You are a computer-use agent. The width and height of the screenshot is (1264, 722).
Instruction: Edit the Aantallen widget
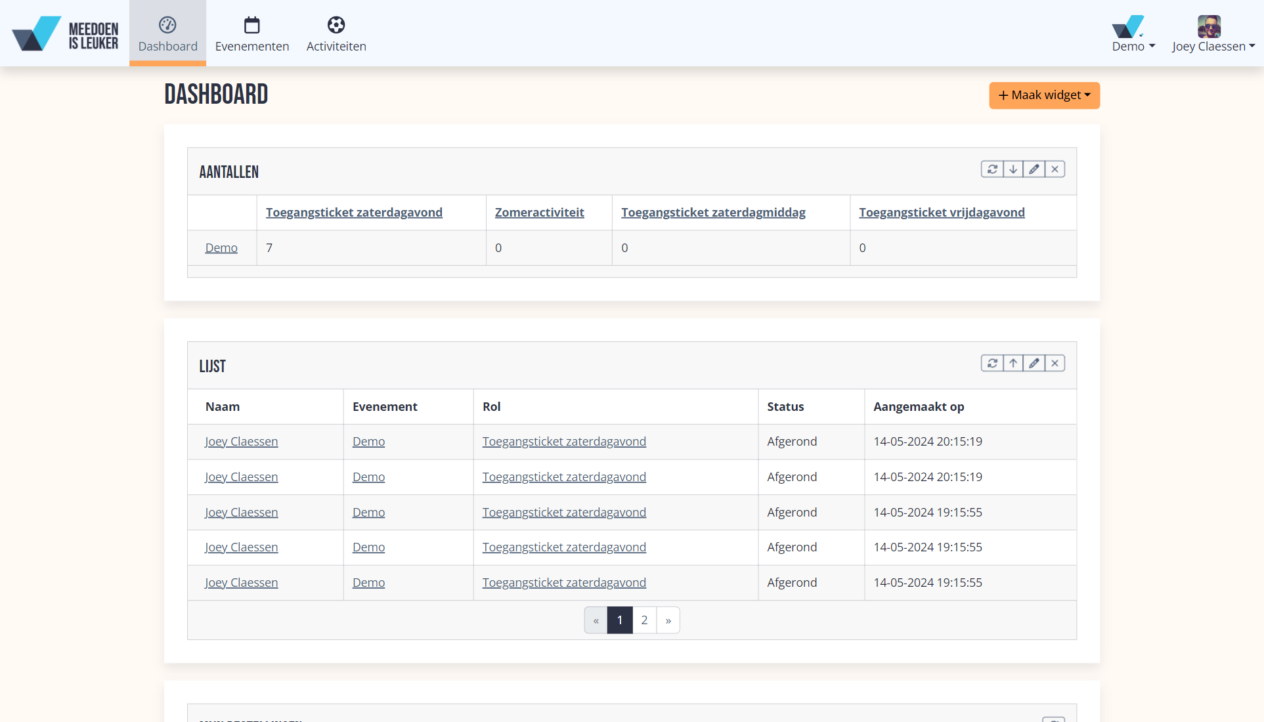[1034, 169]
